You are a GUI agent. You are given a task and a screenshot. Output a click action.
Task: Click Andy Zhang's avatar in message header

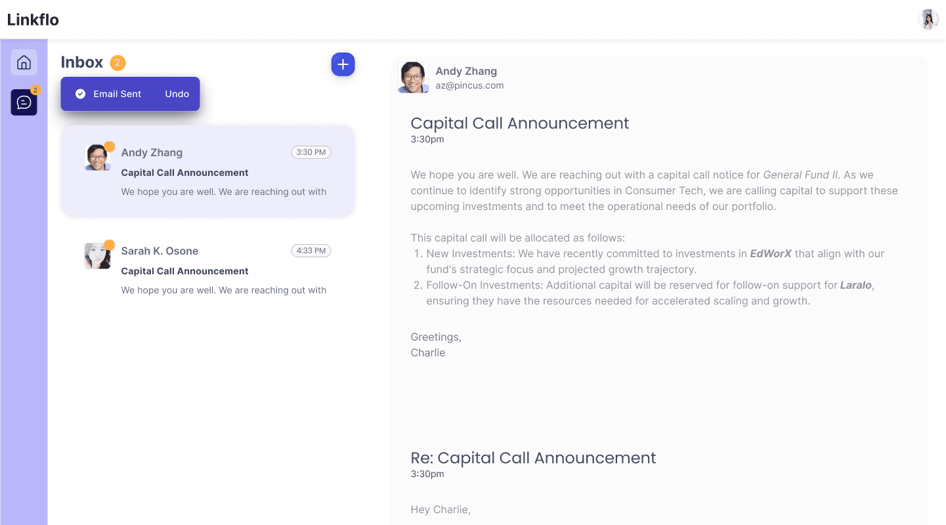pos(414,77)
